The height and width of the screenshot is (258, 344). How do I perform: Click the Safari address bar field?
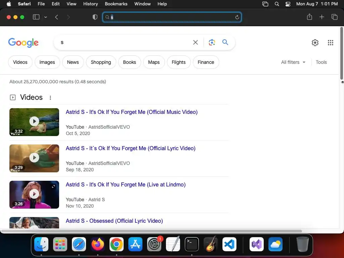pos(172,17)
